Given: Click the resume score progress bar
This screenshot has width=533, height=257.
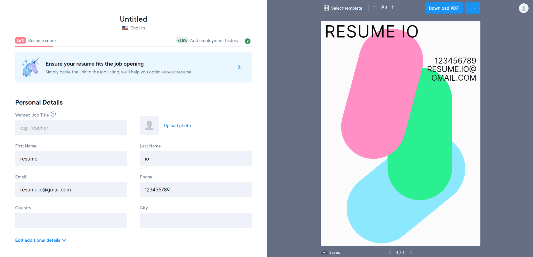Looking at the screenshot, I should tap(133, 47).
